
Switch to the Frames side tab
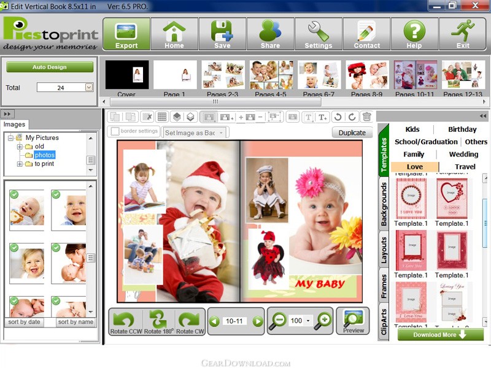pos(384,286)
